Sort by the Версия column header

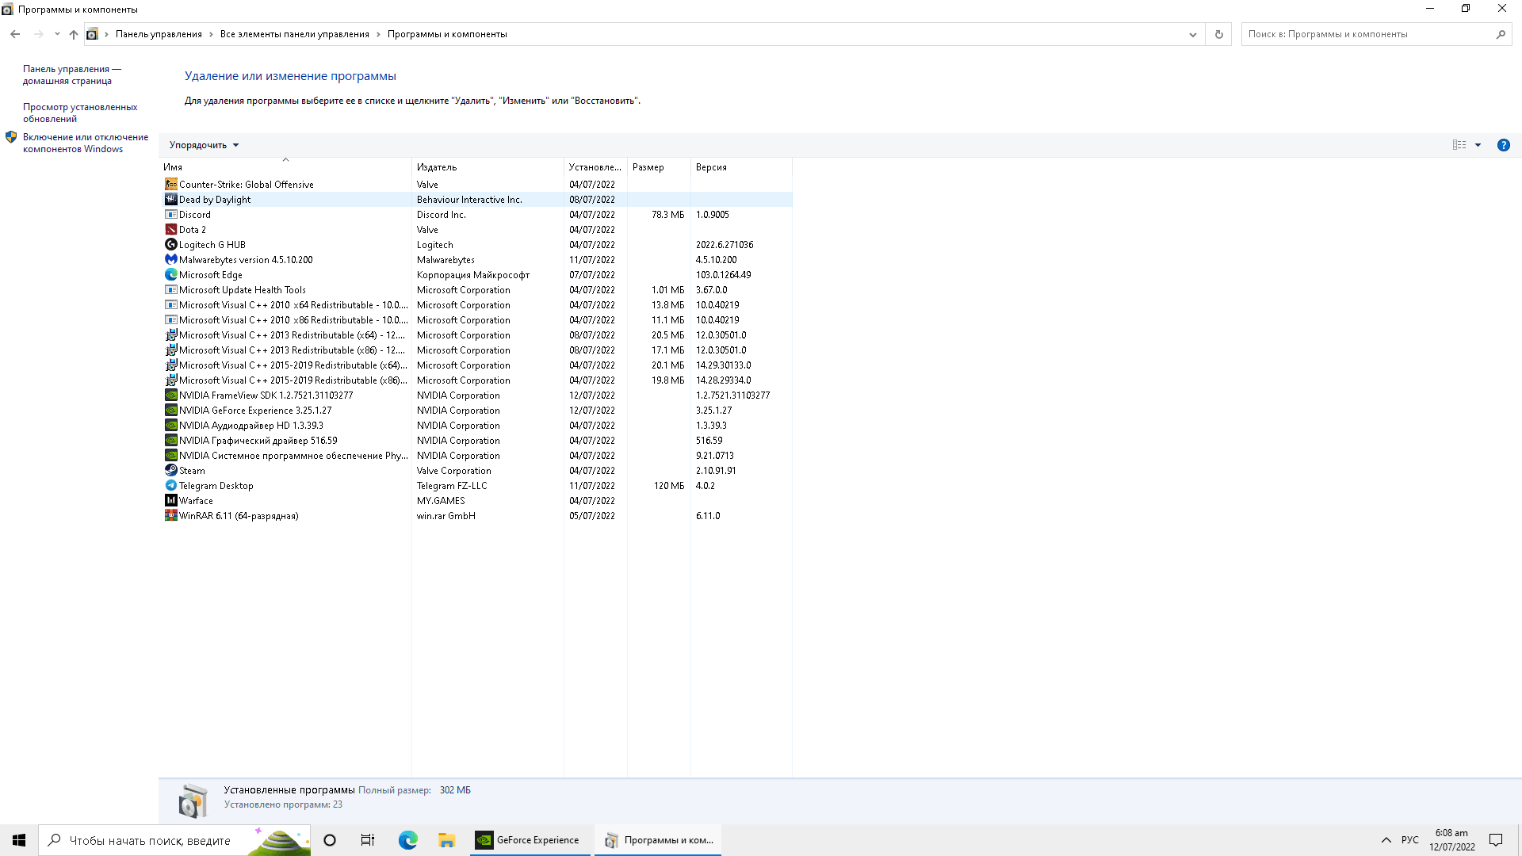741,167
